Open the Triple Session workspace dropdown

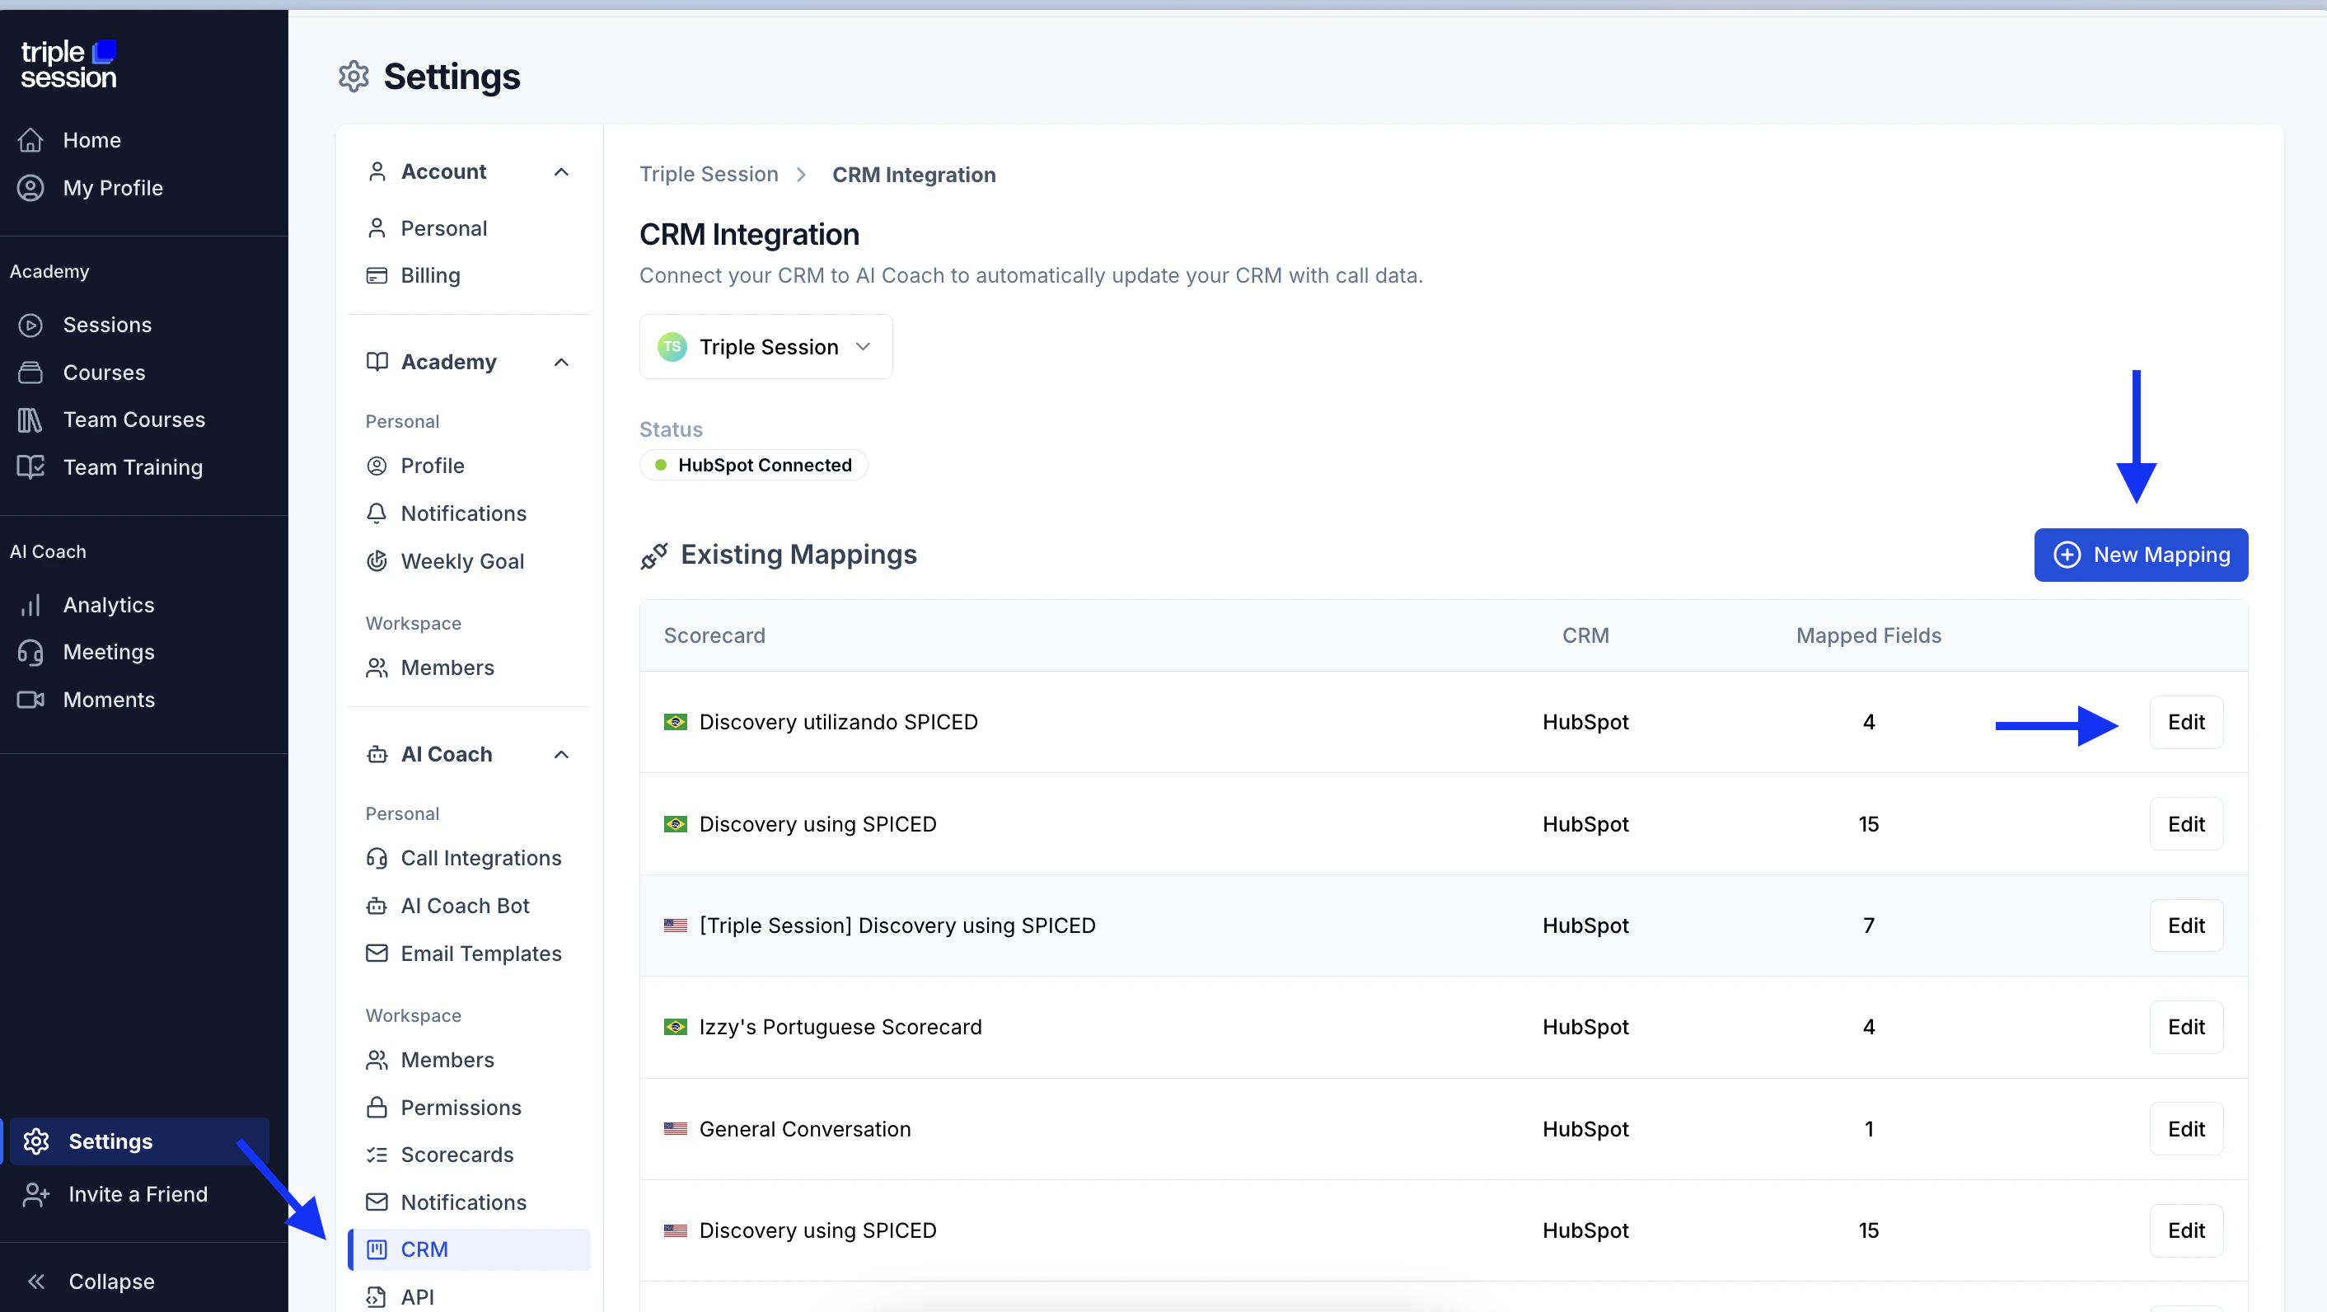[x=766, y=347]
